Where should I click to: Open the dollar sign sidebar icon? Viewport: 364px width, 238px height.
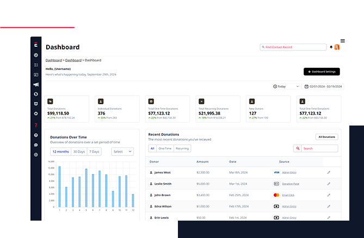pos(36,94)
